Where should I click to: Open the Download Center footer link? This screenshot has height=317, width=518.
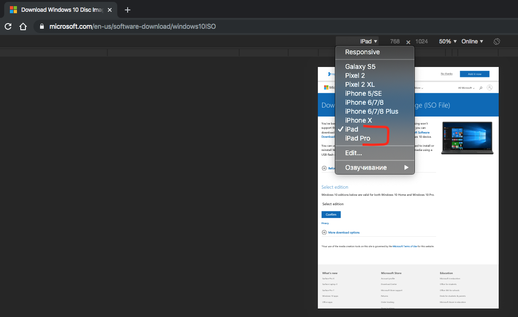pyautogui.click(x=389, y=284)
